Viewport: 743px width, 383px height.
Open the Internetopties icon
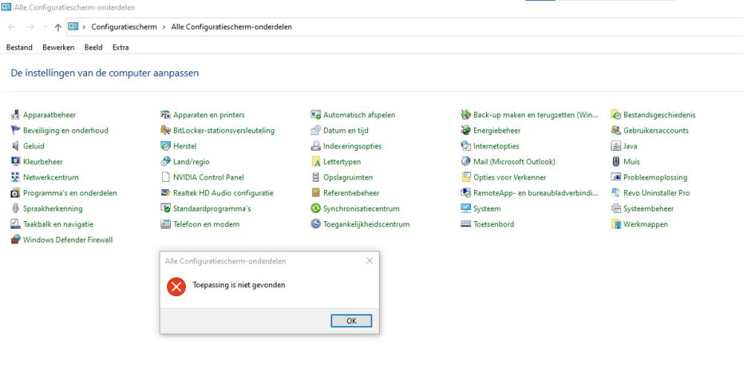[x=465, y=145]
